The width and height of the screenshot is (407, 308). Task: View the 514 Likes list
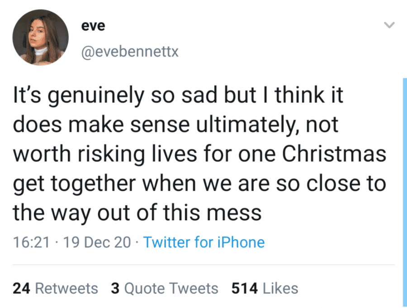point(265,288)
